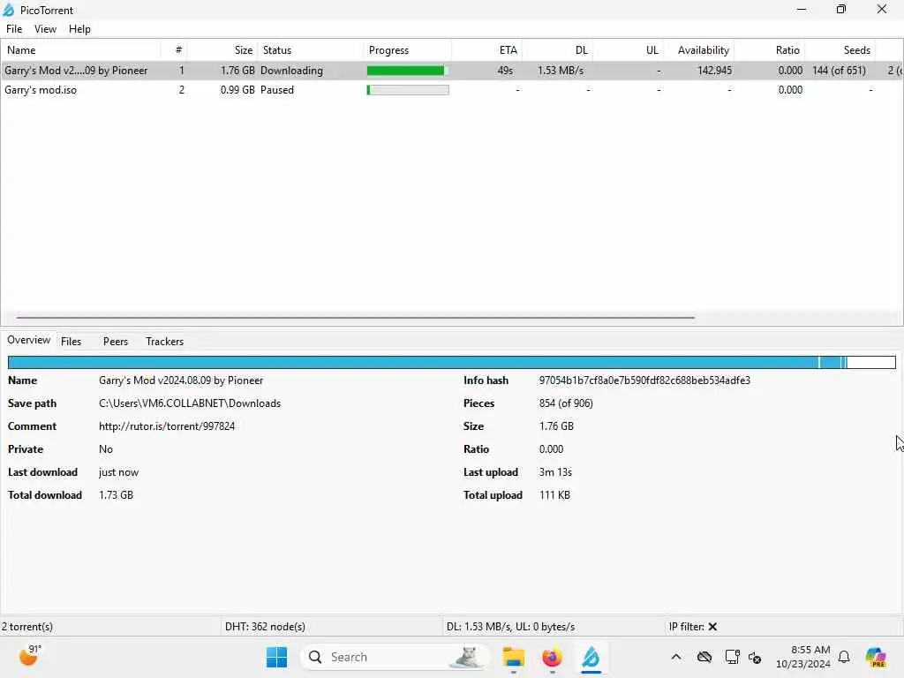Viewport: 904px width, 678px height.
Task: Switch to the Files tab
Action: tap(71, 342)
